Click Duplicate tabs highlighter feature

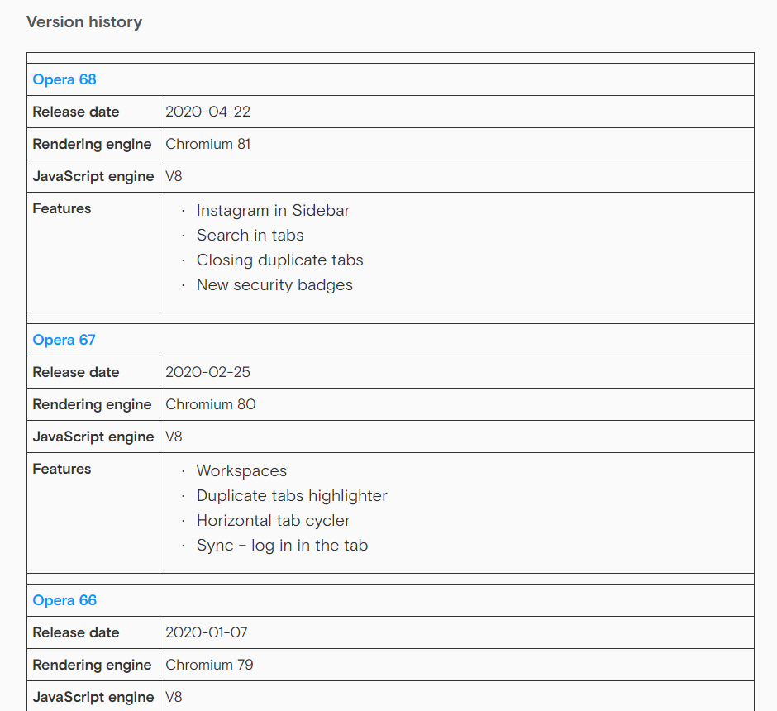(x=292, y=495)
